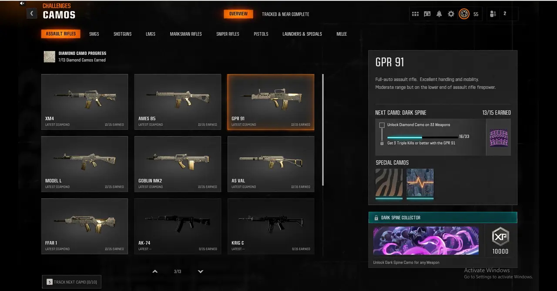Click the muted speaker icon top left
Viewport: 557px width, 291px height.
(x=22, y=3)
